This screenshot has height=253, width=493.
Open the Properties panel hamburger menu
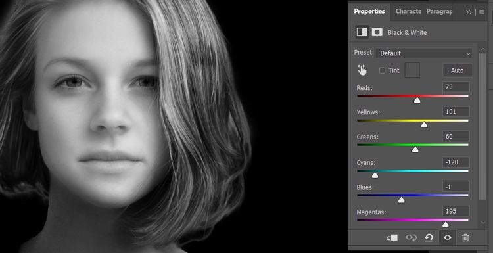(482, 12)
